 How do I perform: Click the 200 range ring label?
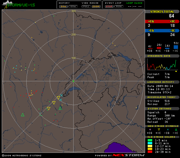click(74, 34)
